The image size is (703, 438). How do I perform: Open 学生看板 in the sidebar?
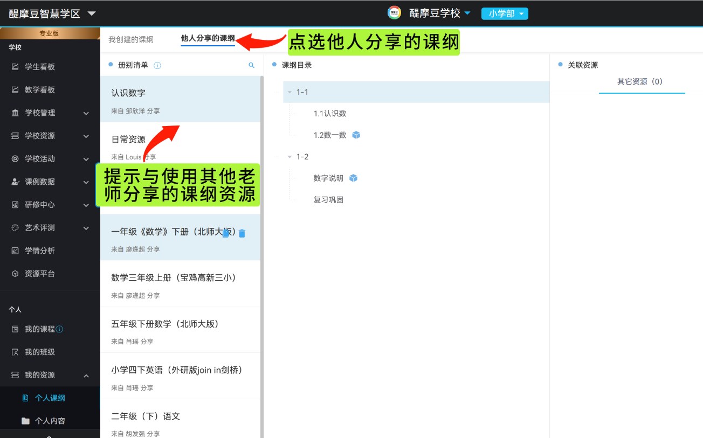pos(40,67)
